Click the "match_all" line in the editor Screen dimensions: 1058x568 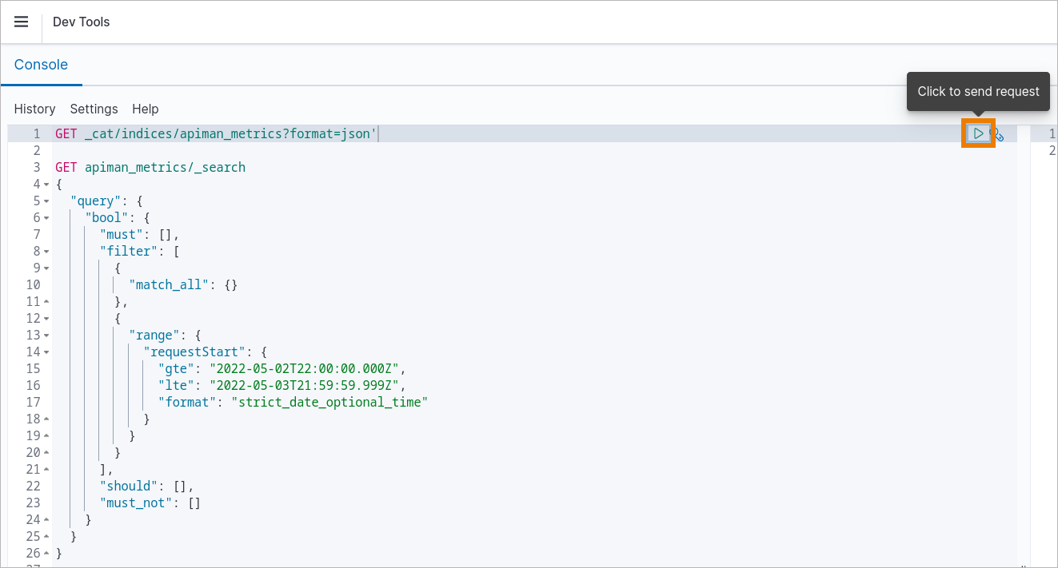point(182,285)
